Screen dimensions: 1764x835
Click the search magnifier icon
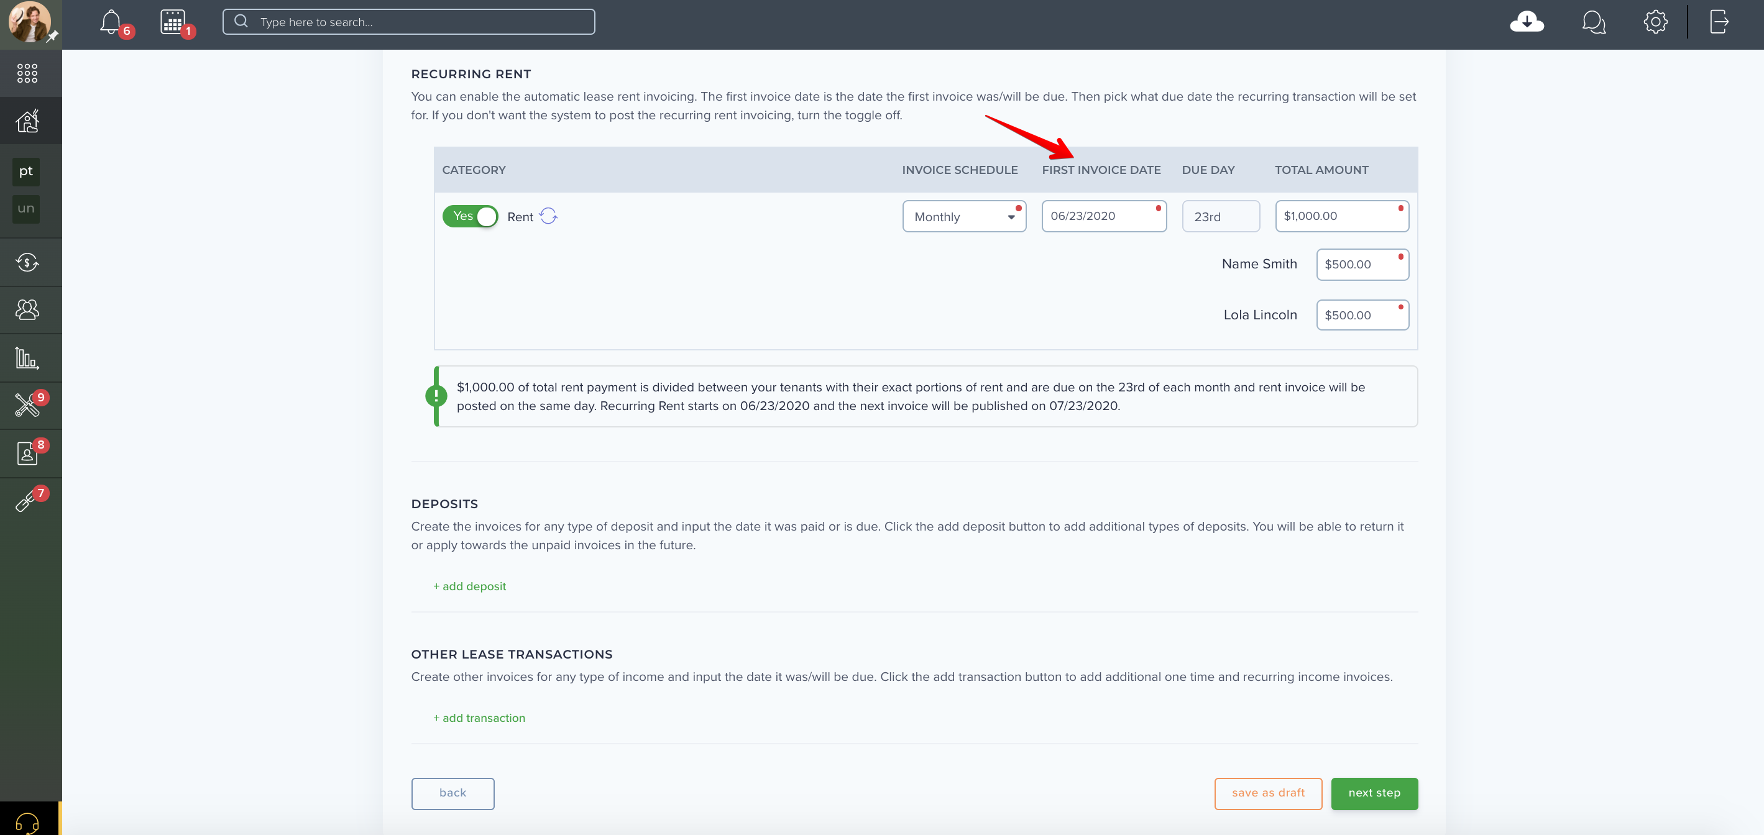pos(241,22)
